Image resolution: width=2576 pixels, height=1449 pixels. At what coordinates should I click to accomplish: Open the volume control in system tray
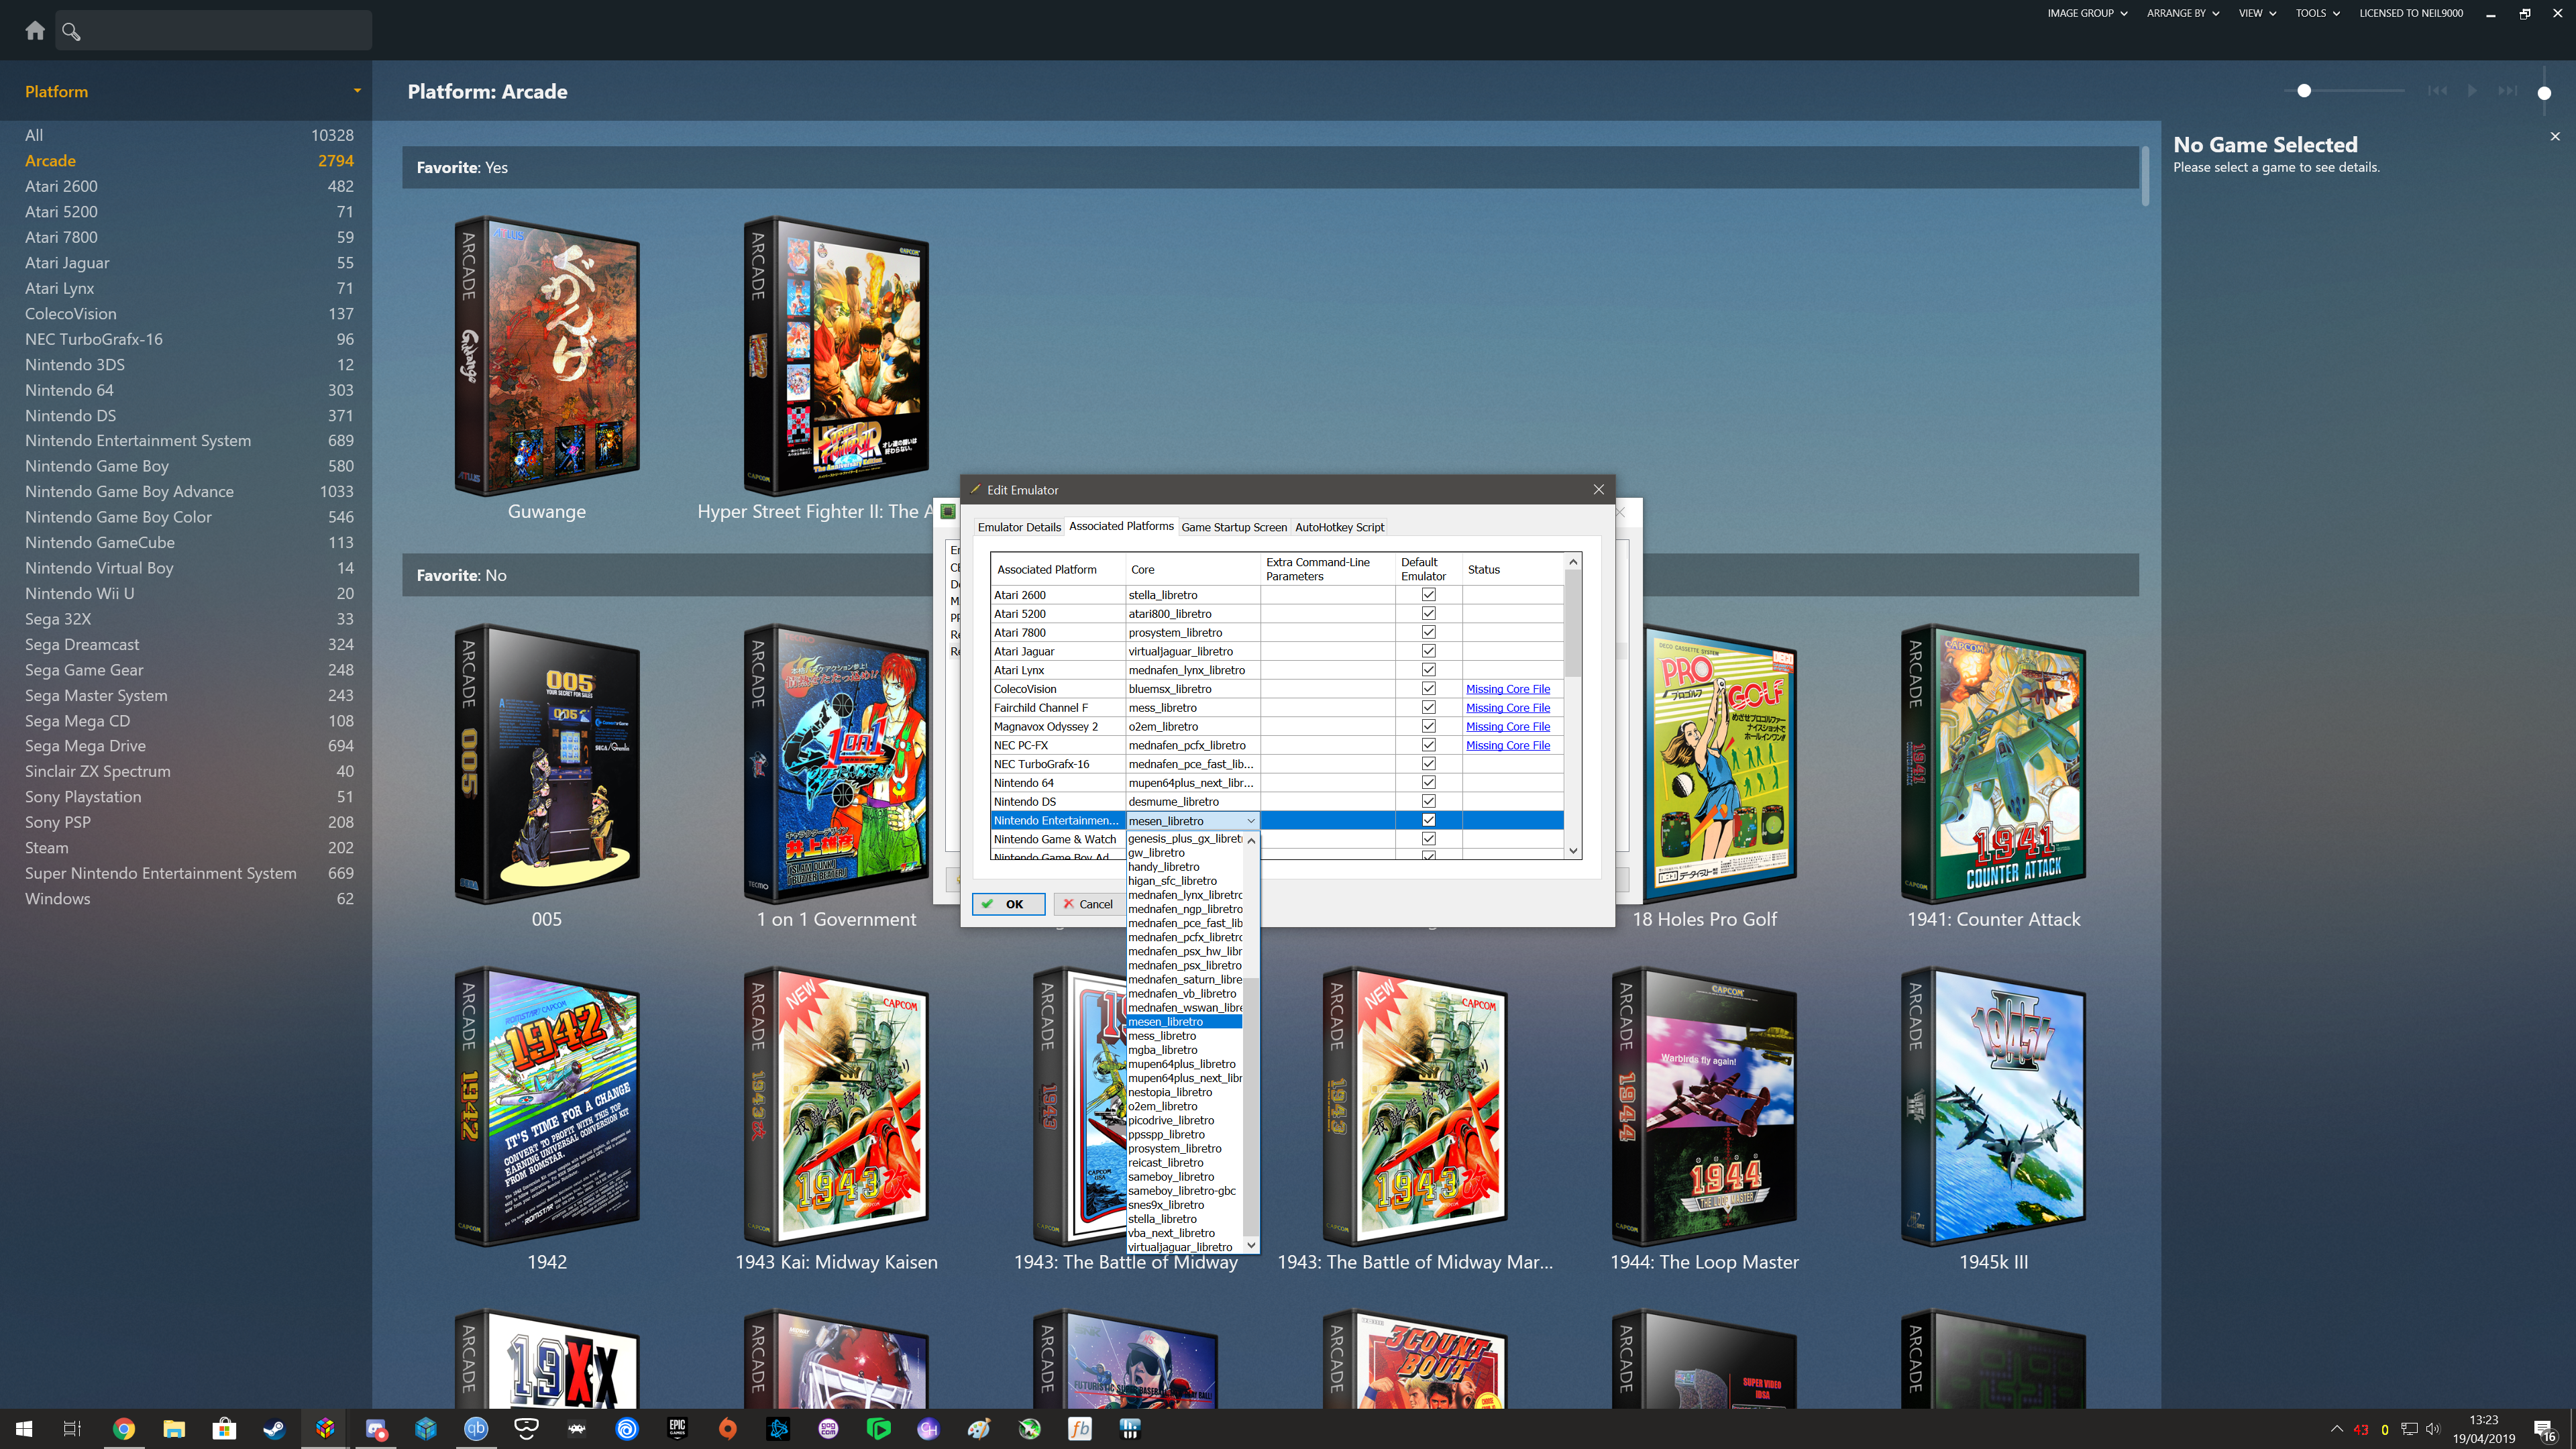[x=2433, y=1429]
